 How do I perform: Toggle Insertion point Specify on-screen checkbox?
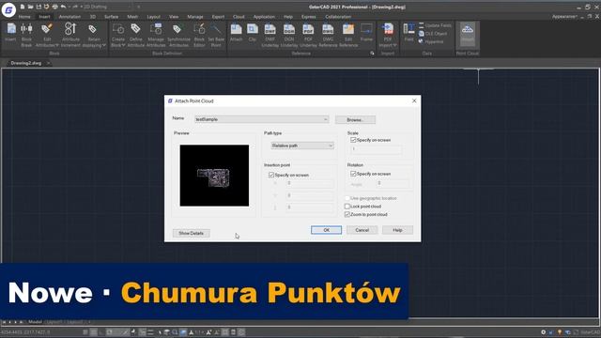(271, 175)
